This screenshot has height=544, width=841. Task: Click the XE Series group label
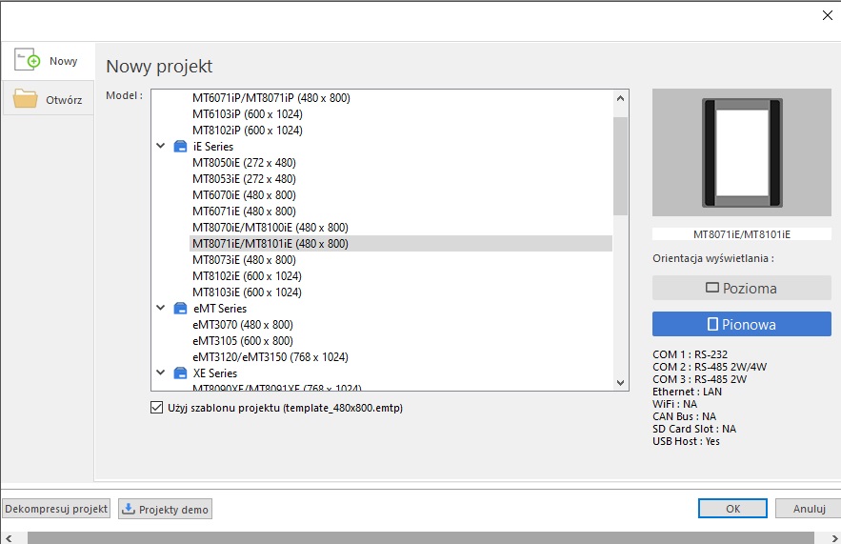coord(215,373)
